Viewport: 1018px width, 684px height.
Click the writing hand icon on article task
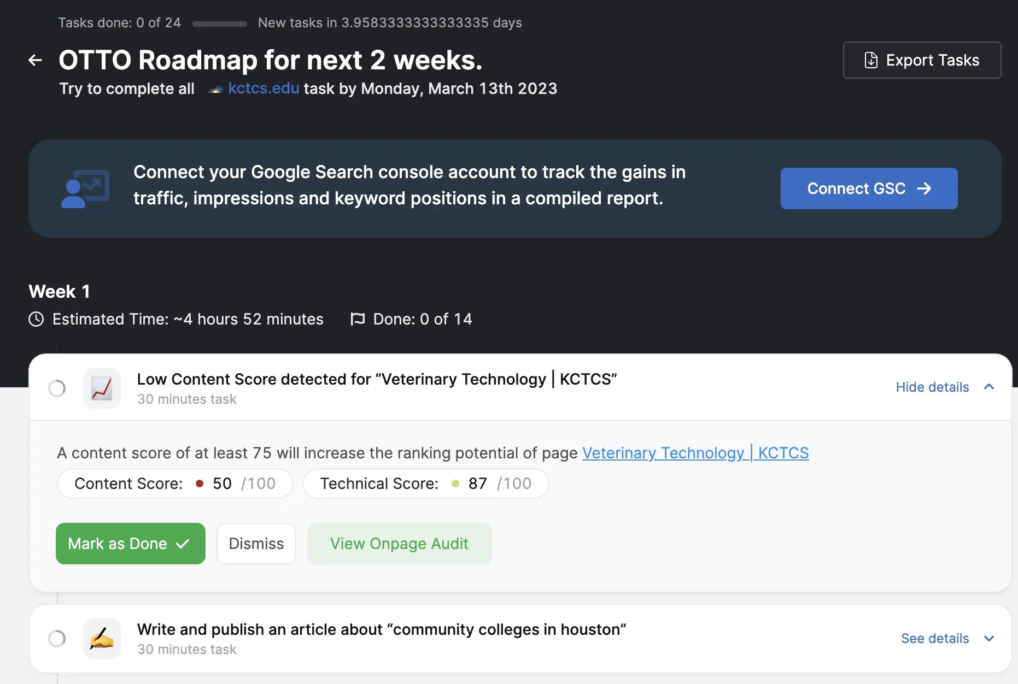pos(102,638)
